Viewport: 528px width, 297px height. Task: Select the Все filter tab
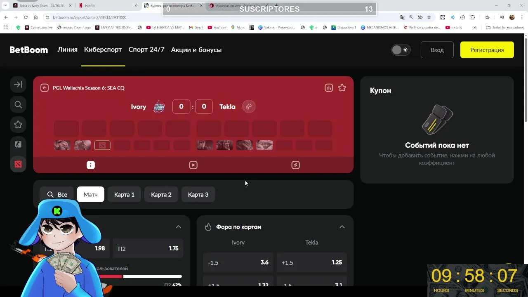(57, 195)
